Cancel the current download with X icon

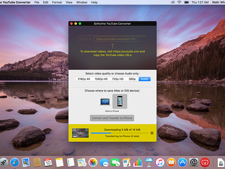pos(152,133)
